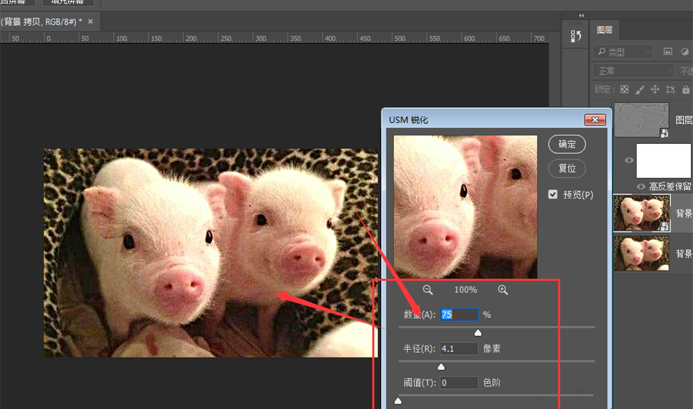693x409 pixels.
Task: Open the 正常 blend mode dropdown
Action: click(x=632, y=71)
